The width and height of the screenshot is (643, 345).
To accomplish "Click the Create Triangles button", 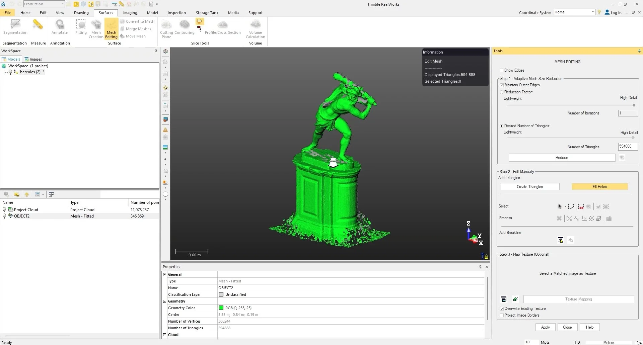I will [530, 187].
